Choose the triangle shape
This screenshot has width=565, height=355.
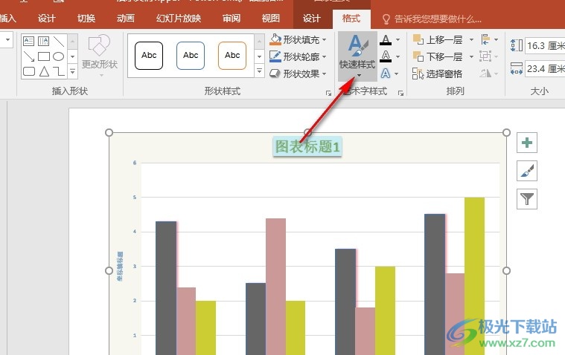[x=44, y=71]
